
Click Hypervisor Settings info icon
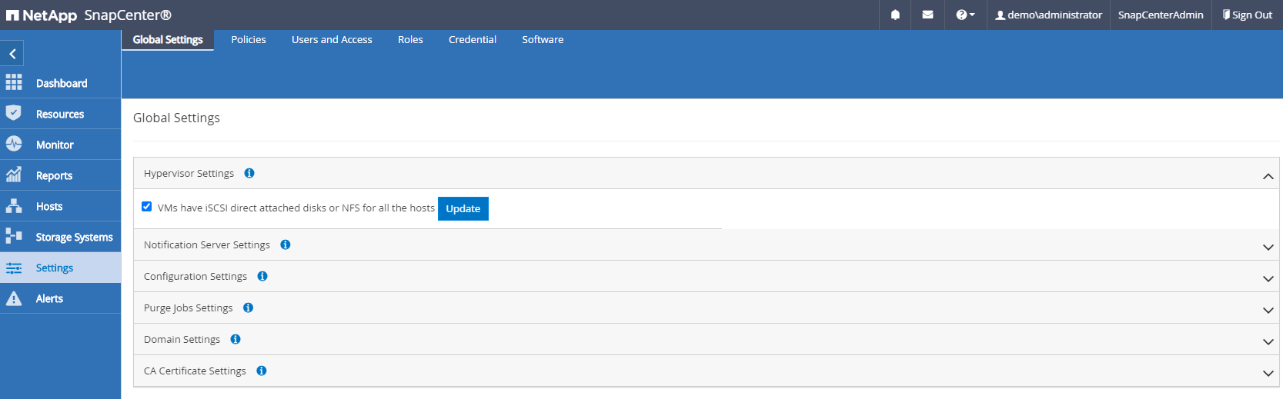tap(249, 173)
